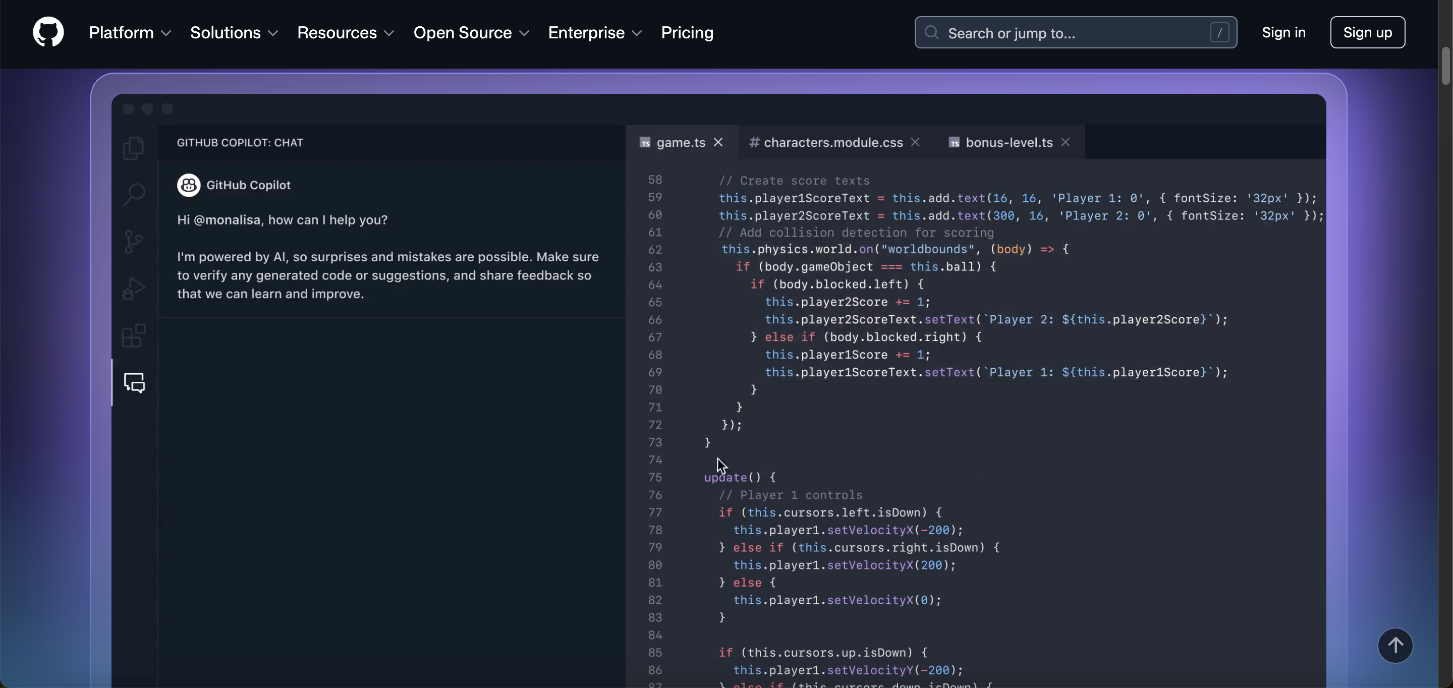Screen dimensions: 1453x688
Task: Click the @monalisa mention in chat greeting
Action: click(x=227, y=220)
